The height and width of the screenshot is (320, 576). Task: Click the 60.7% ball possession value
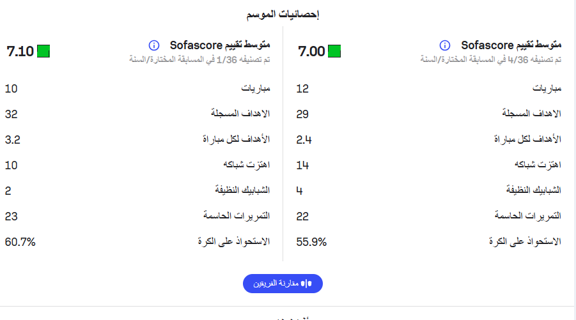[20, 241]
